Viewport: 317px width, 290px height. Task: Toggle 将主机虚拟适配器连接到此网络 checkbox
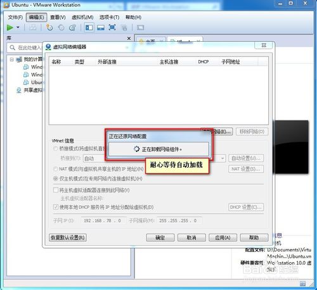(x=56, y=190)
